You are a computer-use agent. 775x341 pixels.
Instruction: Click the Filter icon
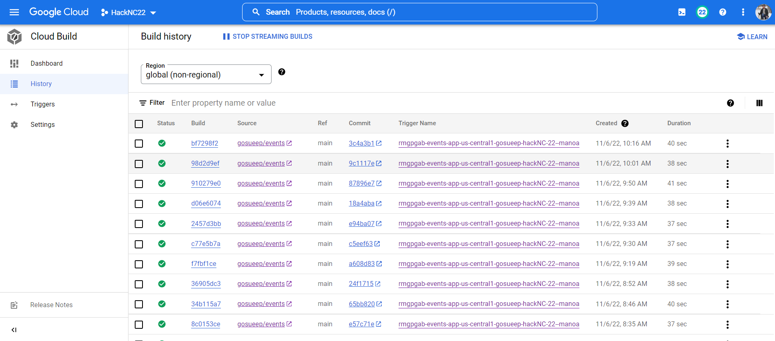pyautogui.click(x=143, y=103)
